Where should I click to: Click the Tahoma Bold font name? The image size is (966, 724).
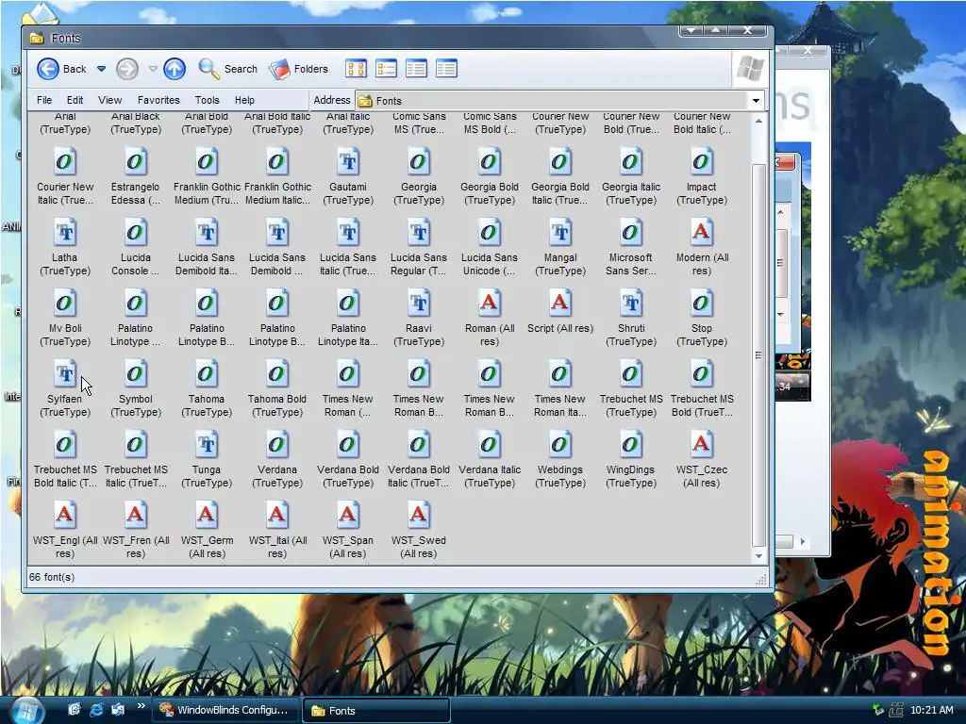(x=277, y=405)
